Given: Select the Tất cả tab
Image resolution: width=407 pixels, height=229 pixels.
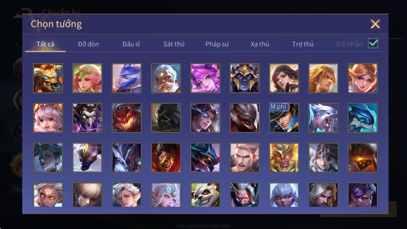Looking at the screenshot, I should click(x=45, y=44).
